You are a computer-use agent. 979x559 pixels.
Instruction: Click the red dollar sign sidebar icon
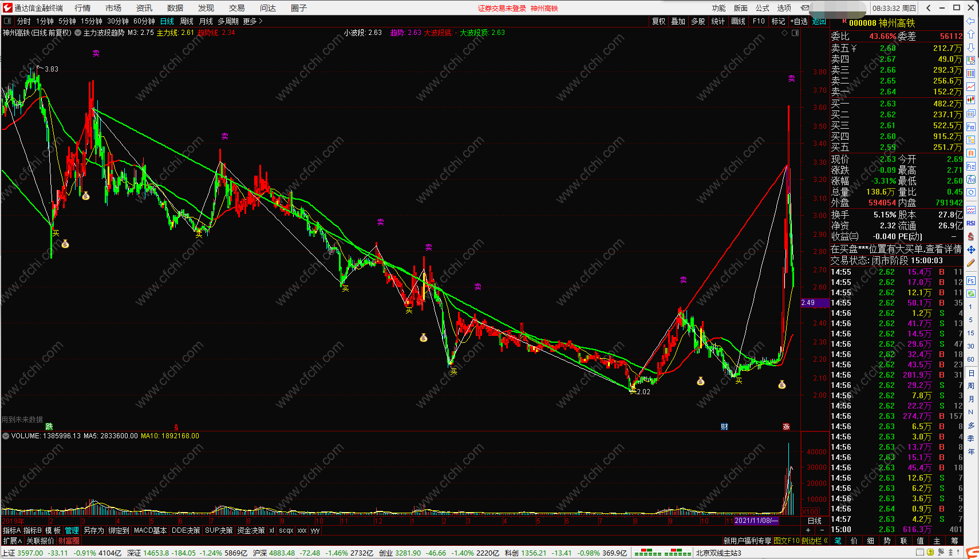pyautogui.click(x=970, y=236)
